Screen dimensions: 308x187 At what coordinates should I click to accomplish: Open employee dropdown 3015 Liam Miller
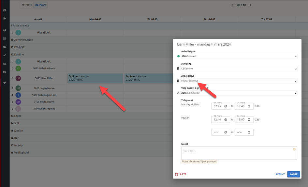(239, 93)
